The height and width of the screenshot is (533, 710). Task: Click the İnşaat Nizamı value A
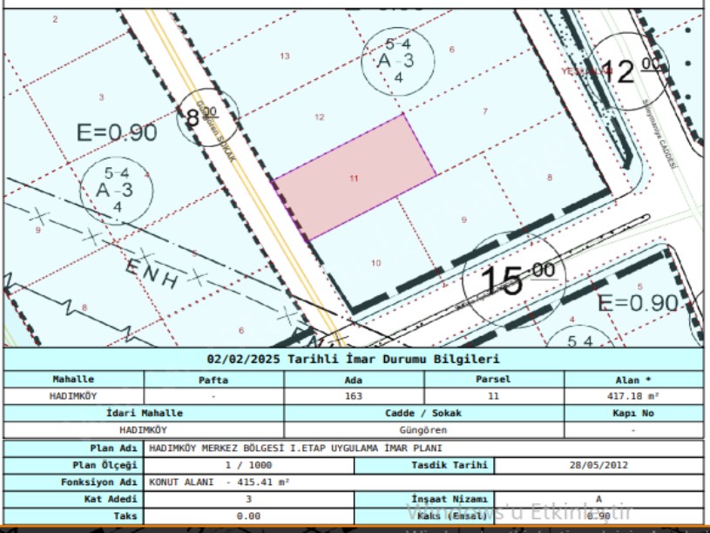click(x=598, y=499)
